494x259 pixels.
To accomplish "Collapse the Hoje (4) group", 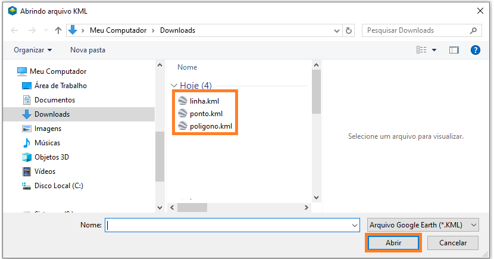I will [174, 86].
